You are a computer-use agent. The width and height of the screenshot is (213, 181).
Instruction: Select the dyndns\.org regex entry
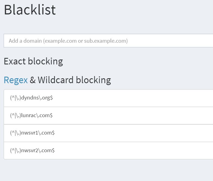point(109,98)
